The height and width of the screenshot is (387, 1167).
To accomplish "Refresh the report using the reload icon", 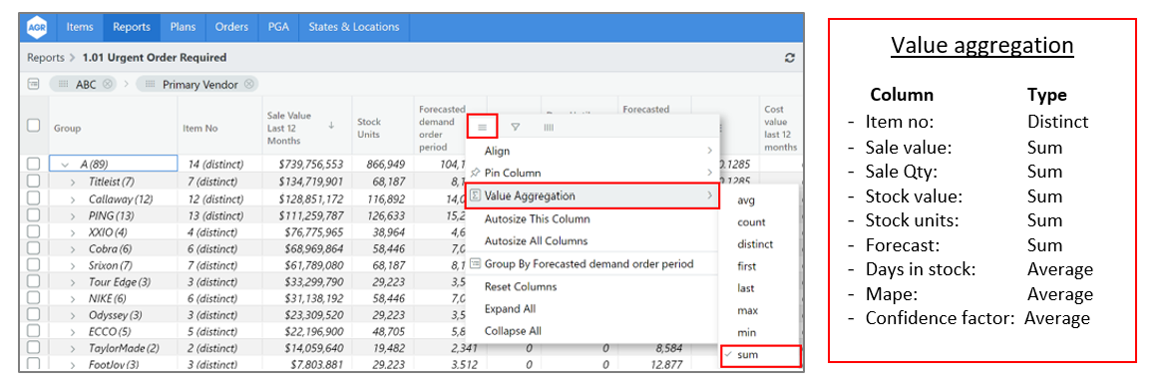I will tap(790, 58).
